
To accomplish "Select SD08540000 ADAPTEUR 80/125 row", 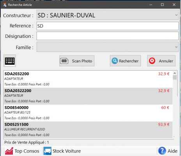I will click(x=88, y=113).
